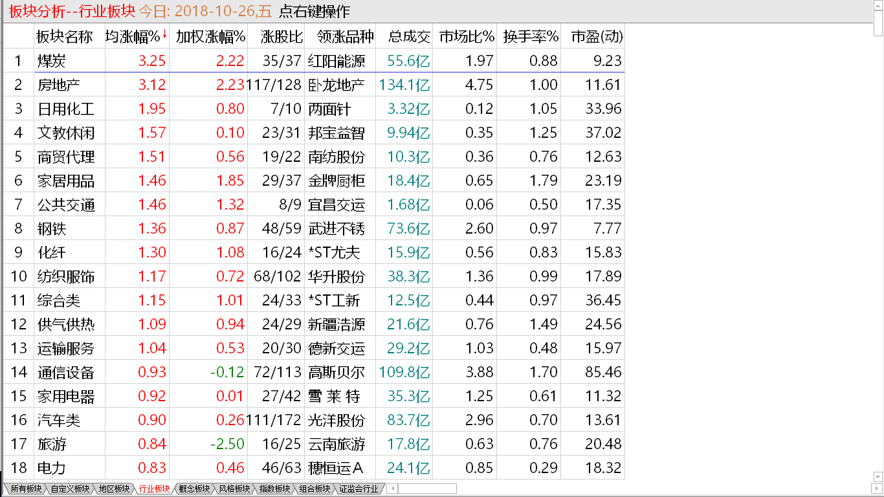884x497 pixels.
Task: Select the 公共交通 sector
Action: [66, 204]
